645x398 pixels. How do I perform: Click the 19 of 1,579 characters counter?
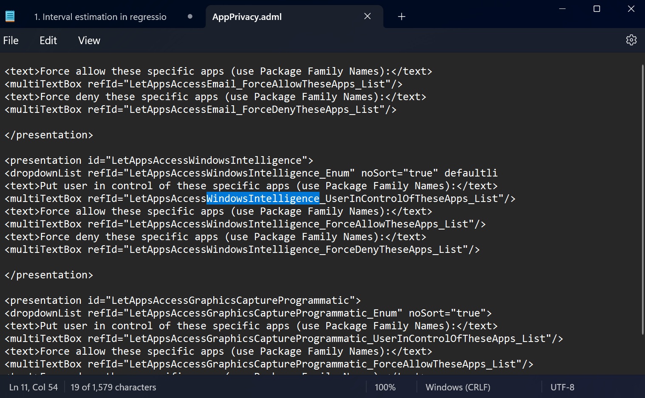[113, 387]
